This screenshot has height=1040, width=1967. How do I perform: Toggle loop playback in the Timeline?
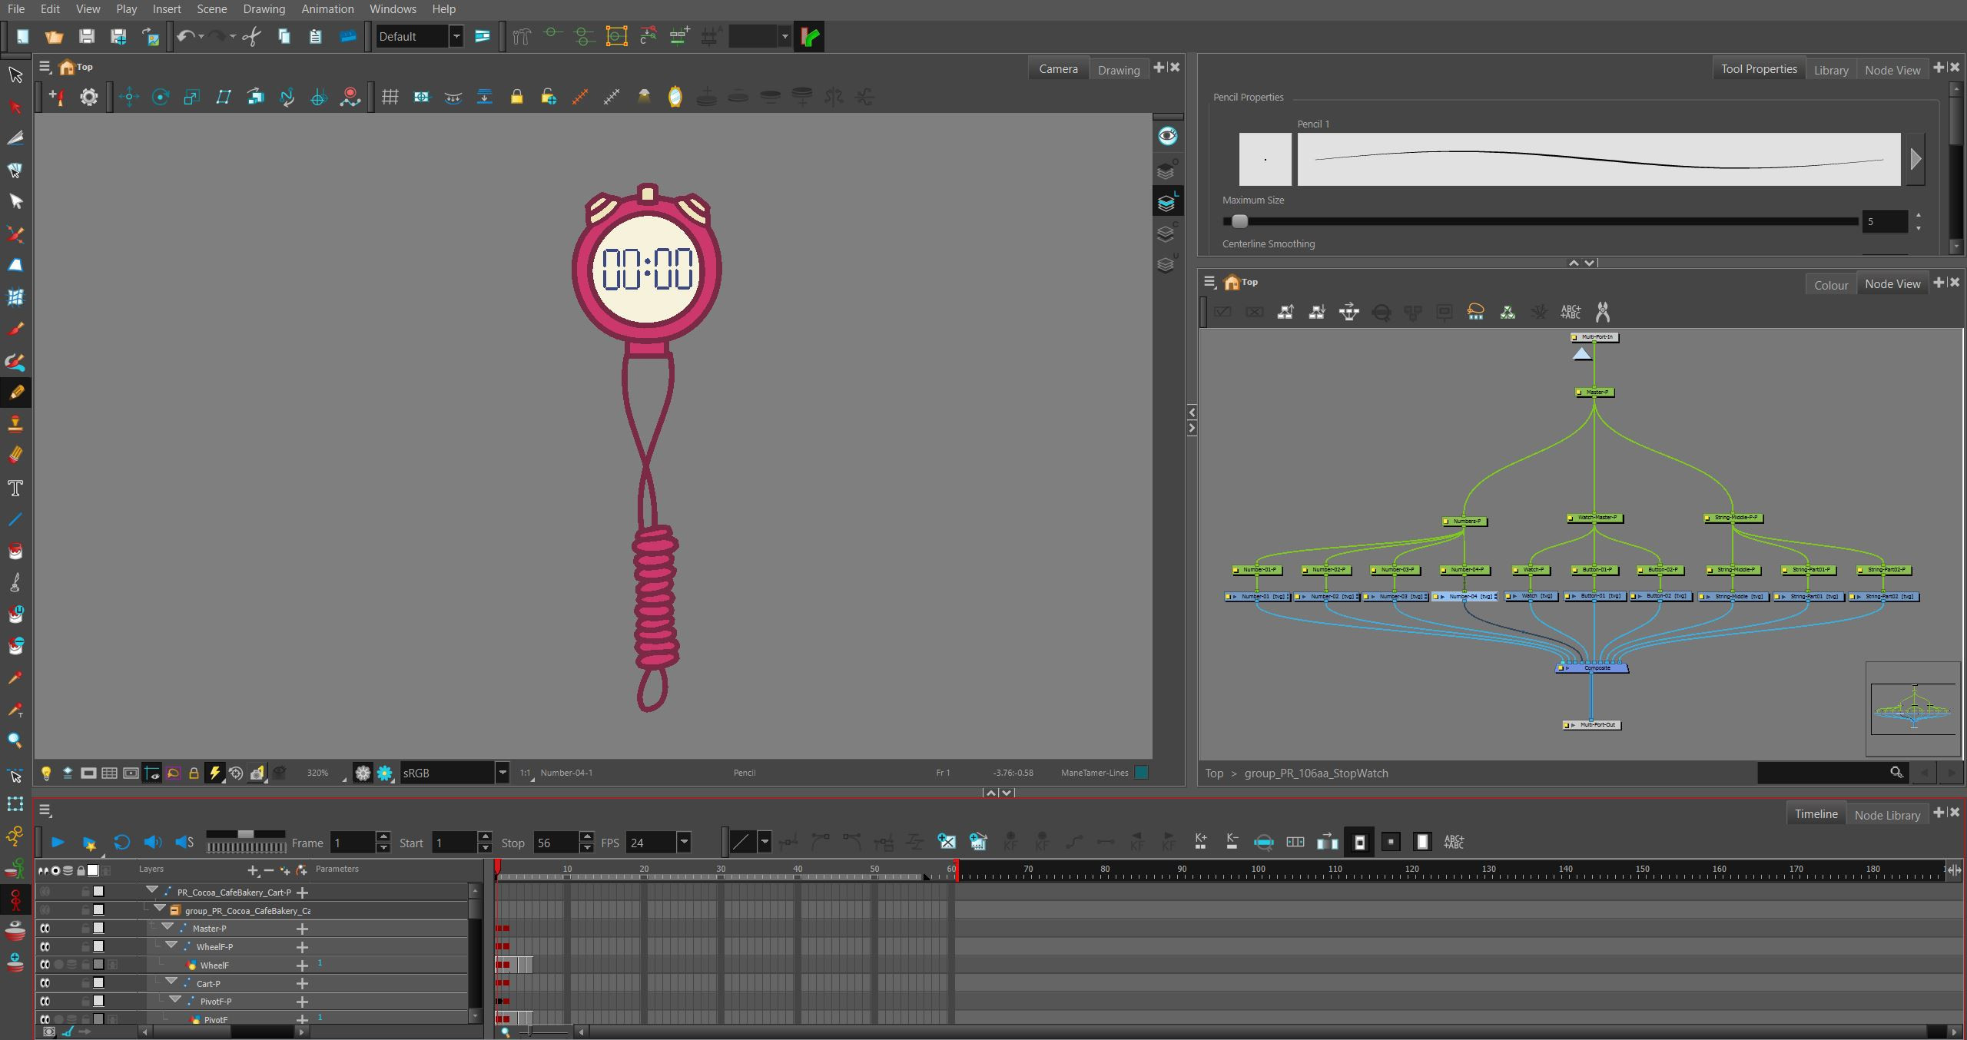coord(121,843)
